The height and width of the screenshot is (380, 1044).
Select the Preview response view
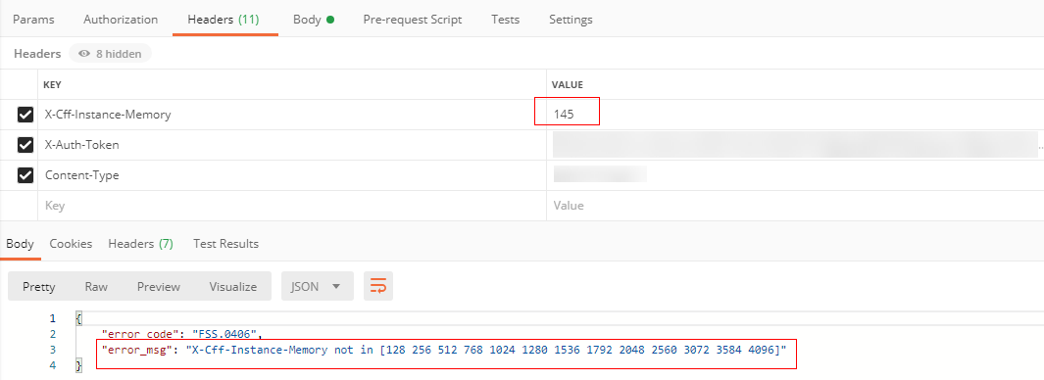click(159, 287)
